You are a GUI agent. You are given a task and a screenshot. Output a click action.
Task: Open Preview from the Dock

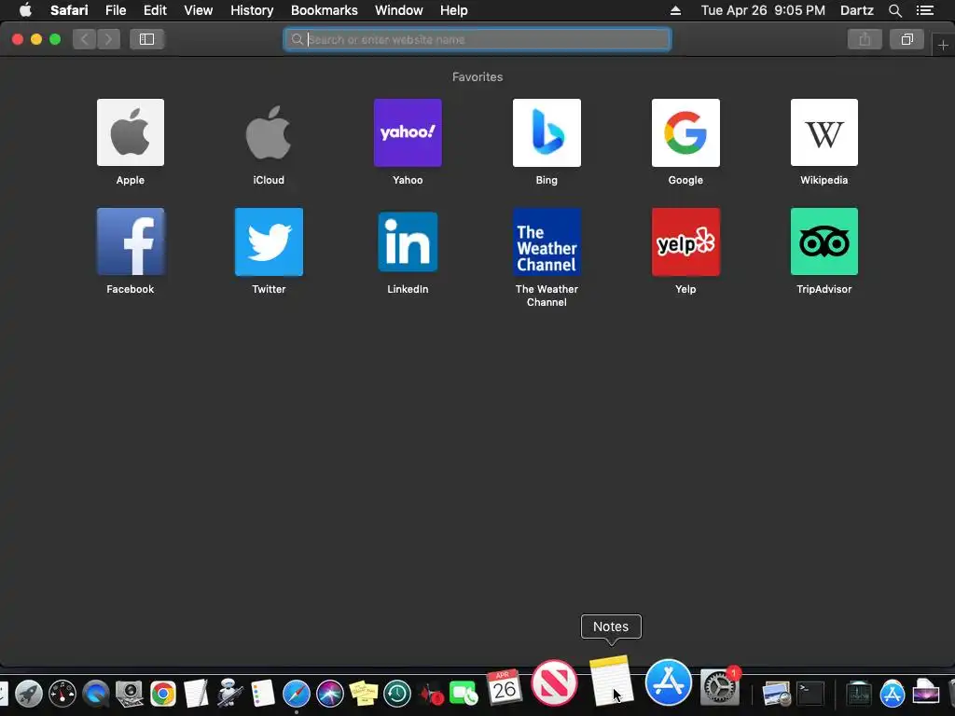point(776,693)
